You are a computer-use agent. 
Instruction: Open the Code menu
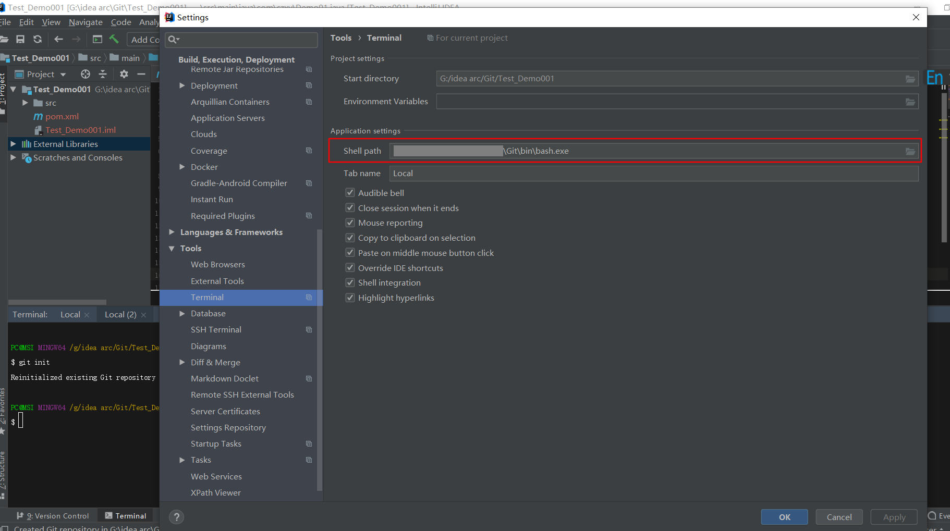tap(121, 22)
